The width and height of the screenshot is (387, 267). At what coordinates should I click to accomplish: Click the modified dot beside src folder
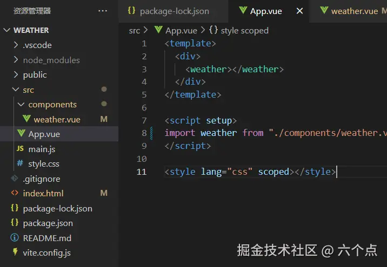point(104,89)
